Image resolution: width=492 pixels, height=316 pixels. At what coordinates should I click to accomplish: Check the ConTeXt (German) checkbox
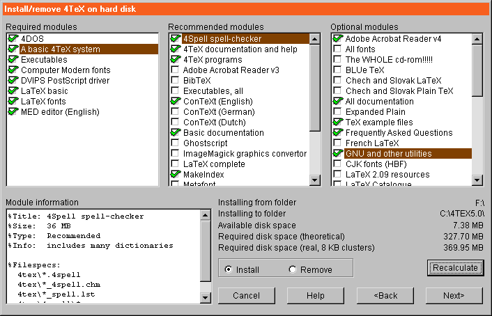click(175, 111)
